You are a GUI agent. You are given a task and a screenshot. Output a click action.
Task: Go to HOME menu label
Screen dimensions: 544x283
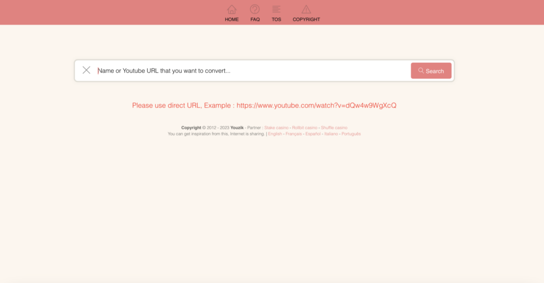[232, 20]
